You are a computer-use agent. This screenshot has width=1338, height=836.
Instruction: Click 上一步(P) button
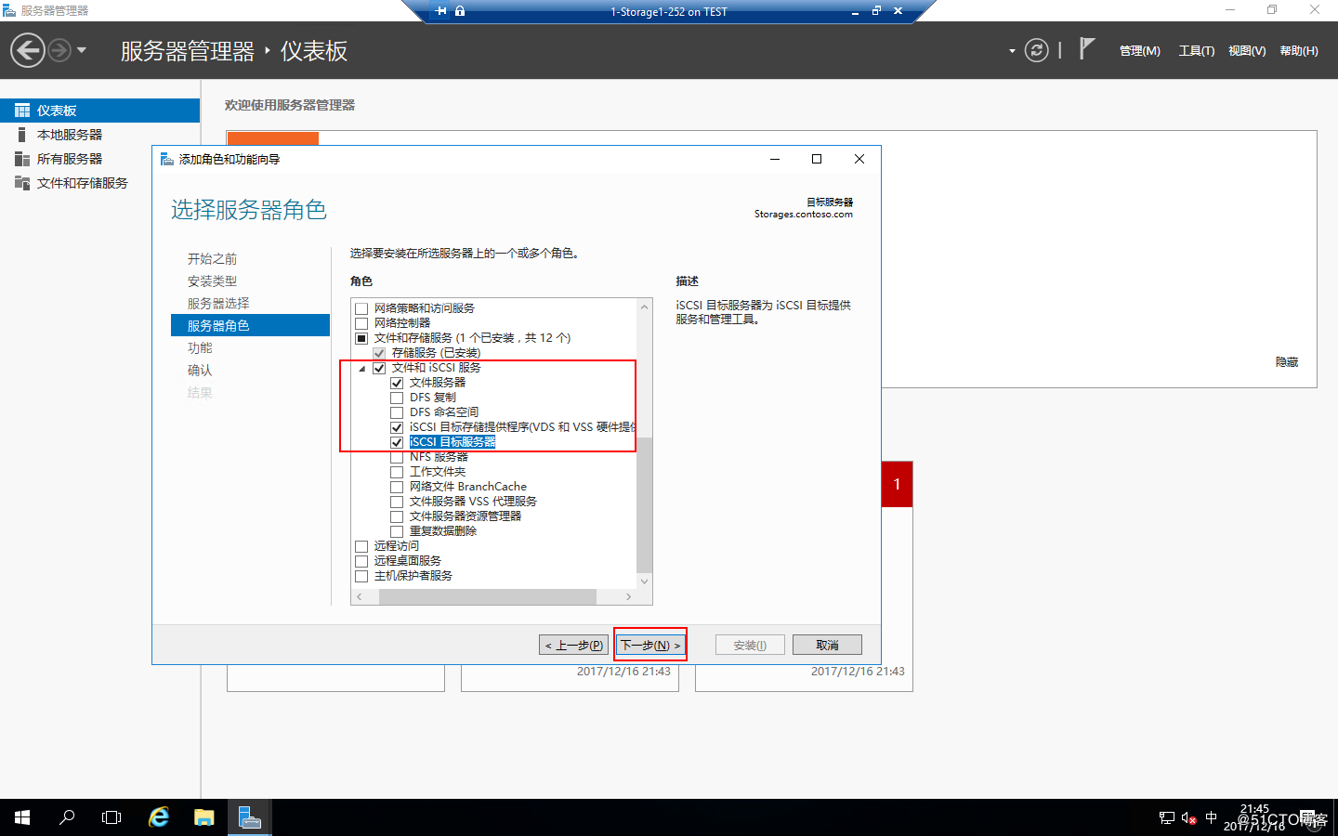[x=574, y=645]
